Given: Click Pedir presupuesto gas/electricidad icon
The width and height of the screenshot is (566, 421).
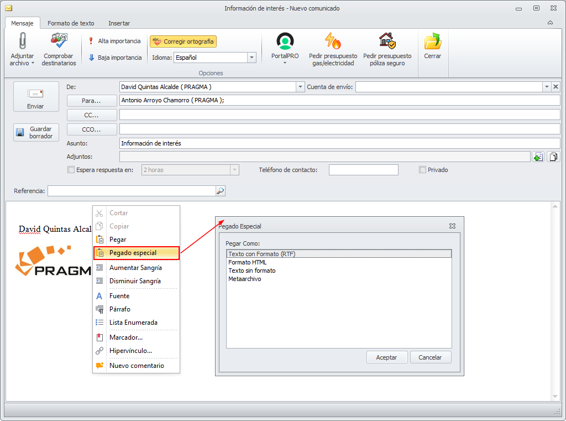Looking at the screenshot, I should click(333, 41).
